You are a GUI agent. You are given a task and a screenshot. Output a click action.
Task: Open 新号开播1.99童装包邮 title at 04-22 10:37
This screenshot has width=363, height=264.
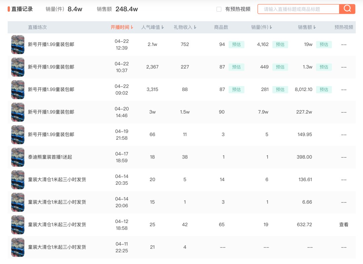(51, 67)
